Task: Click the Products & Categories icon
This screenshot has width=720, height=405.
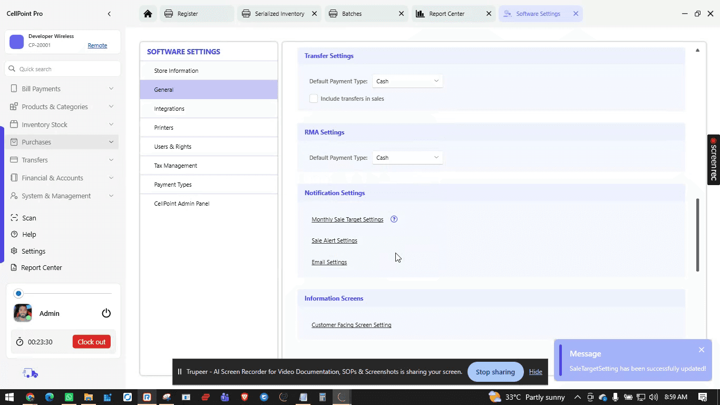Action: pyautogui.click(x=14, y=107)
